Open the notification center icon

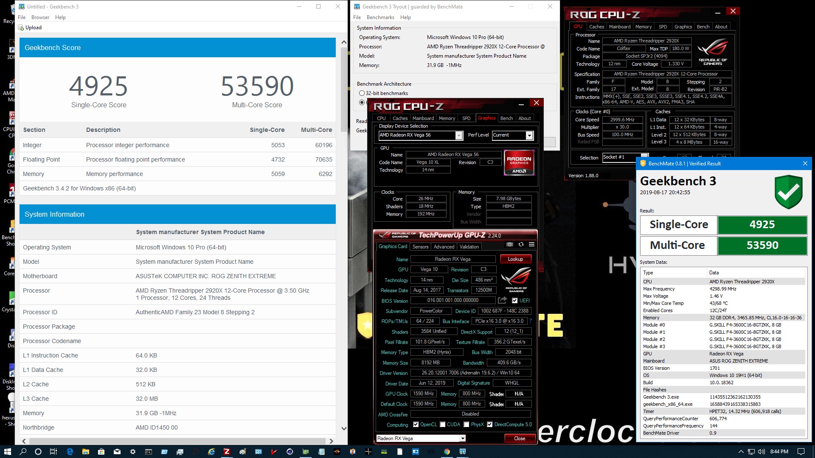(801, 452)
